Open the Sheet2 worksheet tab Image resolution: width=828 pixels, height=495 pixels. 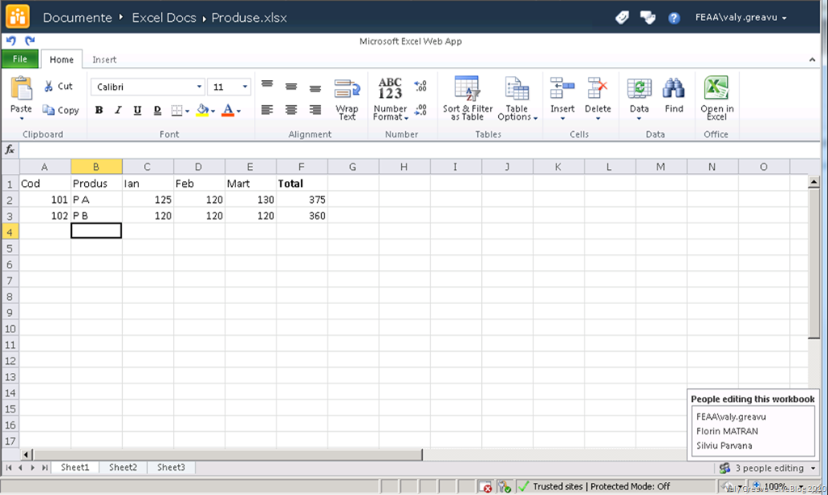click(x=123, y=467)
